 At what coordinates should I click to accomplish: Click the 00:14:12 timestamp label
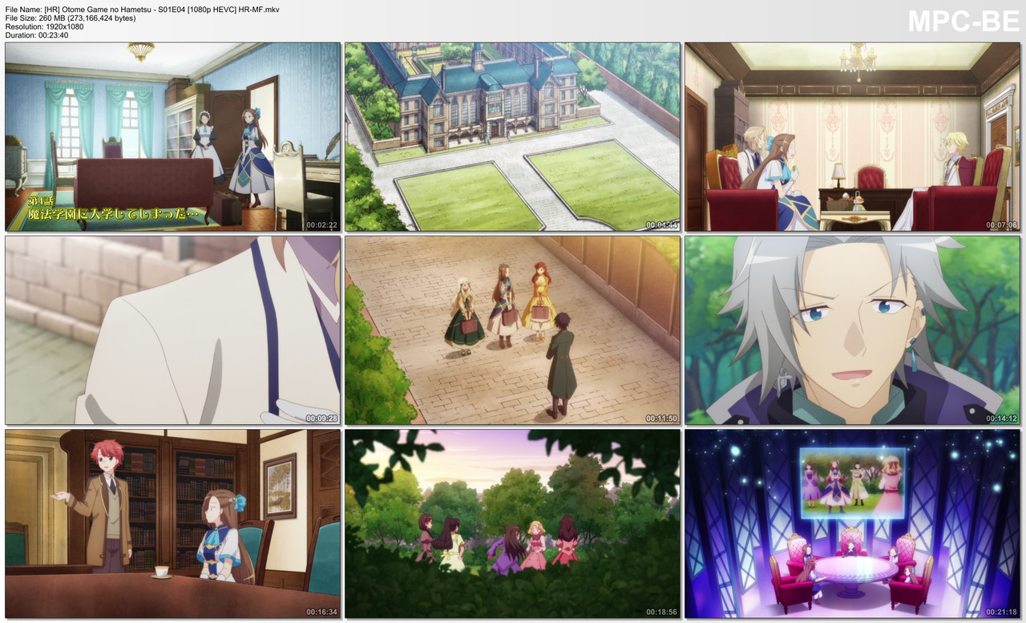(x=1001, y=419)
